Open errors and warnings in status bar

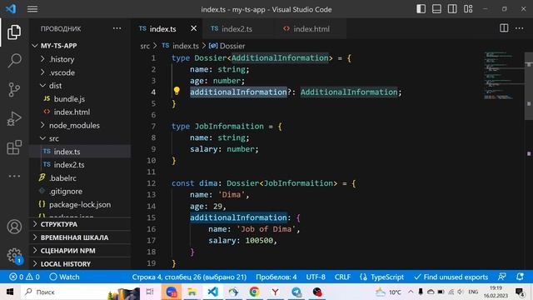point(24,277)
